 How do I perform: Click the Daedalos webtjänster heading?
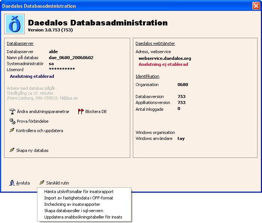click(x=155, y=43)
